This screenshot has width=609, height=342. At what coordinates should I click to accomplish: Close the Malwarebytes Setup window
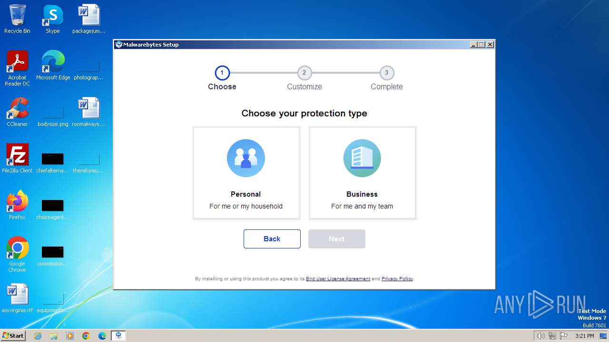490,45
